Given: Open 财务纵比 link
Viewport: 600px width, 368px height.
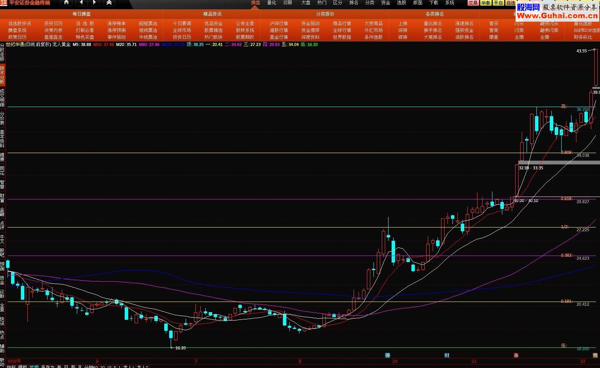Looking at the screenshot, I should coord(583,37).
